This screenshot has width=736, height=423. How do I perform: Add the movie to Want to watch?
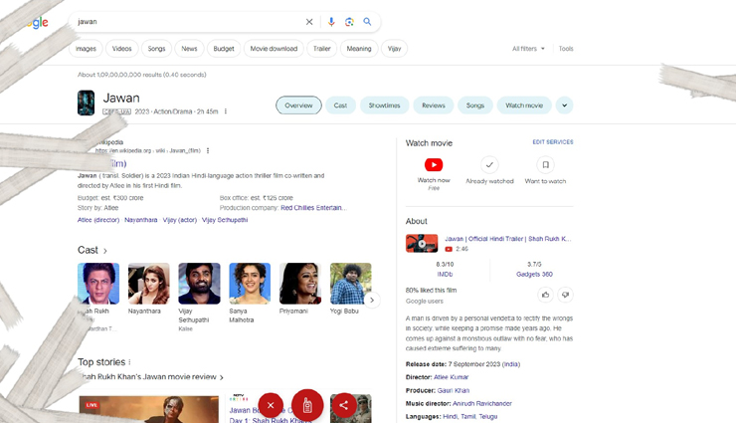coord(545,165)
